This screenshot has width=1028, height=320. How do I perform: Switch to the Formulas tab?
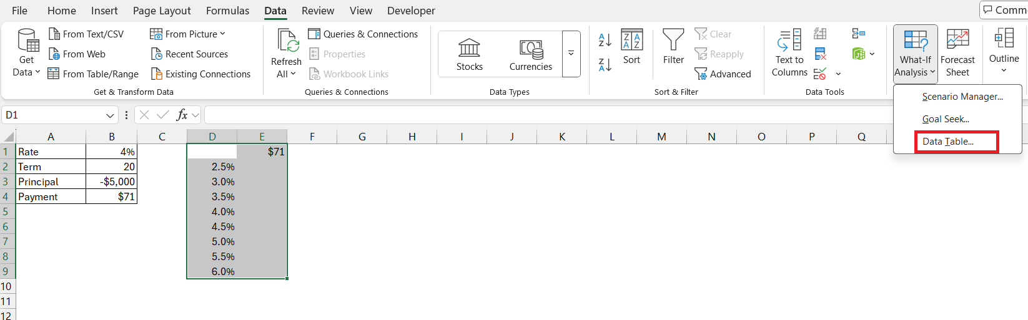point(227,11)
